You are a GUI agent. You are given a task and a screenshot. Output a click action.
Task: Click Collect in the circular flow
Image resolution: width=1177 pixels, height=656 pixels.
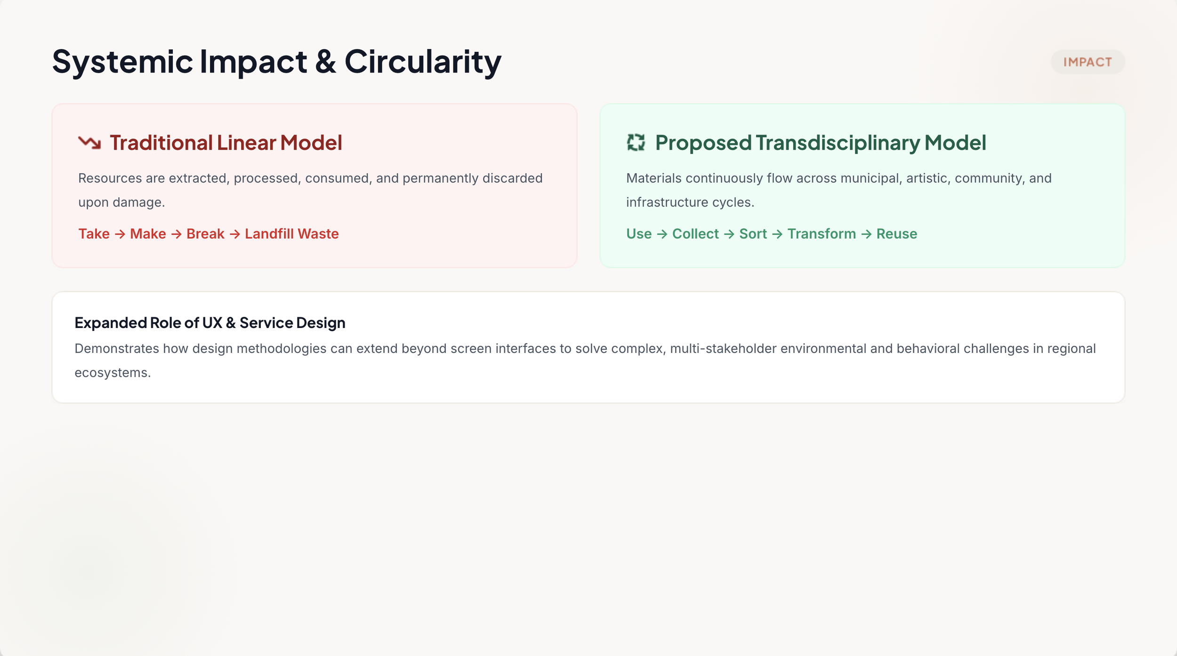coord(695,234)
